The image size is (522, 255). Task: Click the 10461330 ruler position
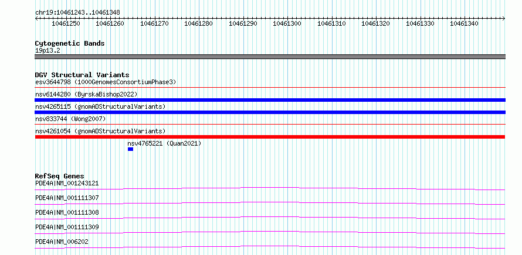[420, 23]
